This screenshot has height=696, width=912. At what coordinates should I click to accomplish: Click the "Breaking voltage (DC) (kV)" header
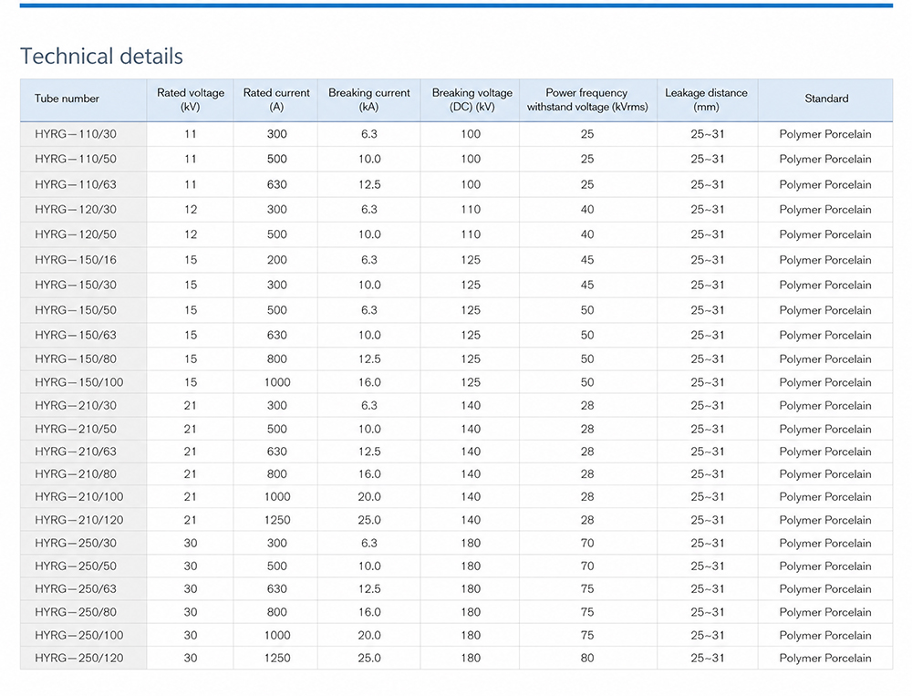(x=472, y=99)
